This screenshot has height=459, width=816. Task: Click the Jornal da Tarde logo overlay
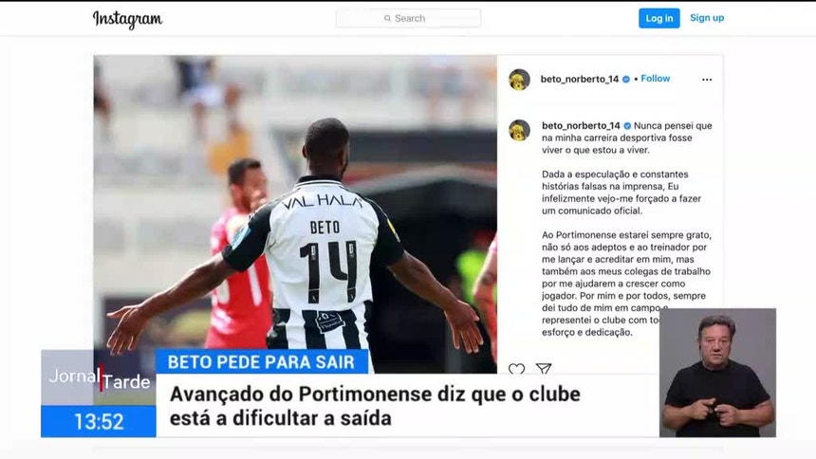(99, 377)
